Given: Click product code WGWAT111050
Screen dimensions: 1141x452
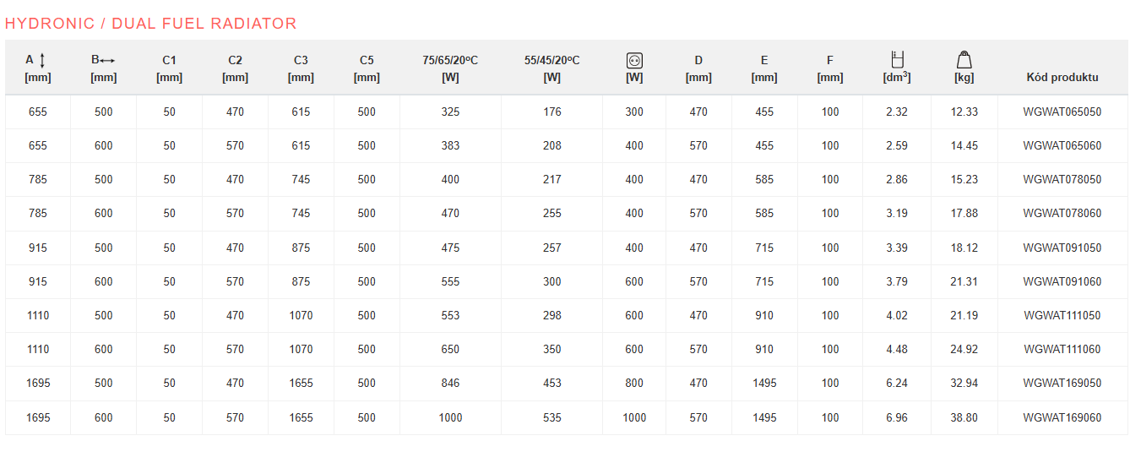Looking at the screenshot, I should tap(1062, 315).
